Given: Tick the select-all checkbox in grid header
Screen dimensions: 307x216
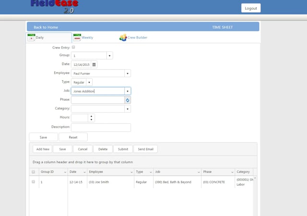Looking at the screenshot, I should (33, 172).
